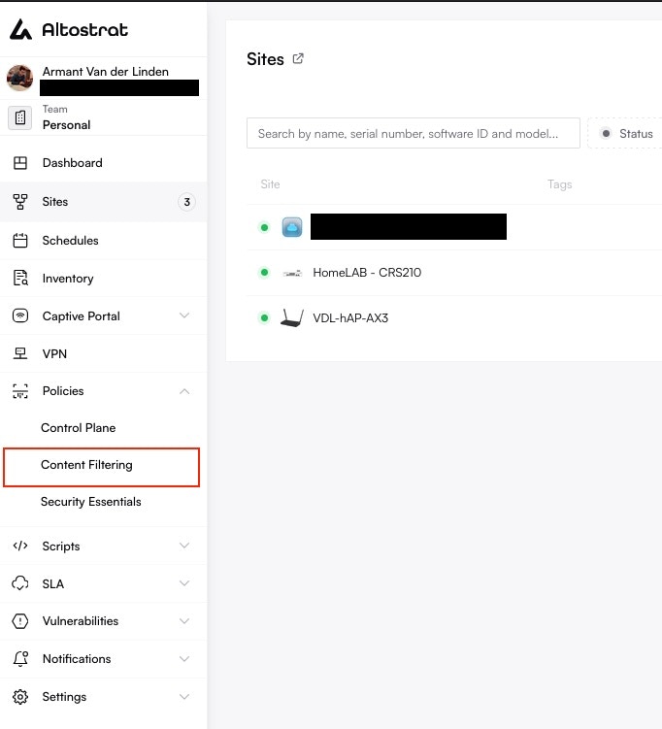Focus the site search input field
The height and width of the screenshot is (729, 662).
click(414, 133)
